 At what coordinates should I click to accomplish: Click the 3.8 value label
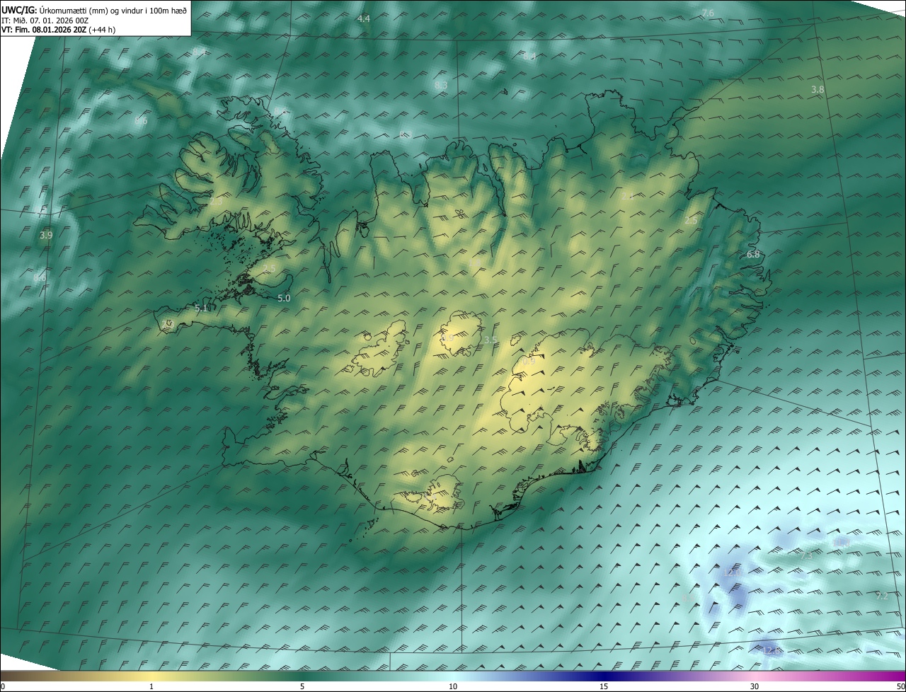(818, 90)
